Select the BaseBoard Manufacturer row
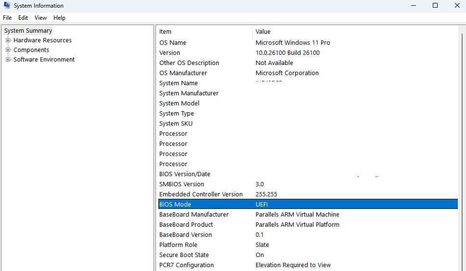Image resolution: width=466 pixels, height=271 pixels. point(194,215)
